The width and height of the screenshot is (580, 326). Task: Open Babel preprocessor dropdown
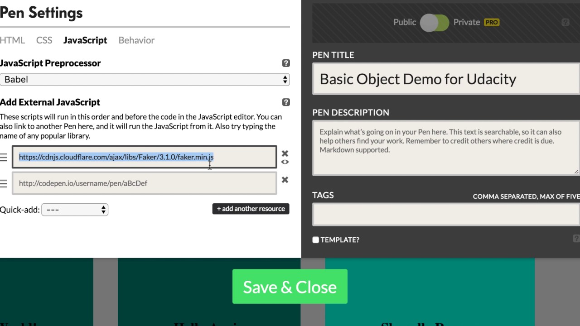[145, 80]
